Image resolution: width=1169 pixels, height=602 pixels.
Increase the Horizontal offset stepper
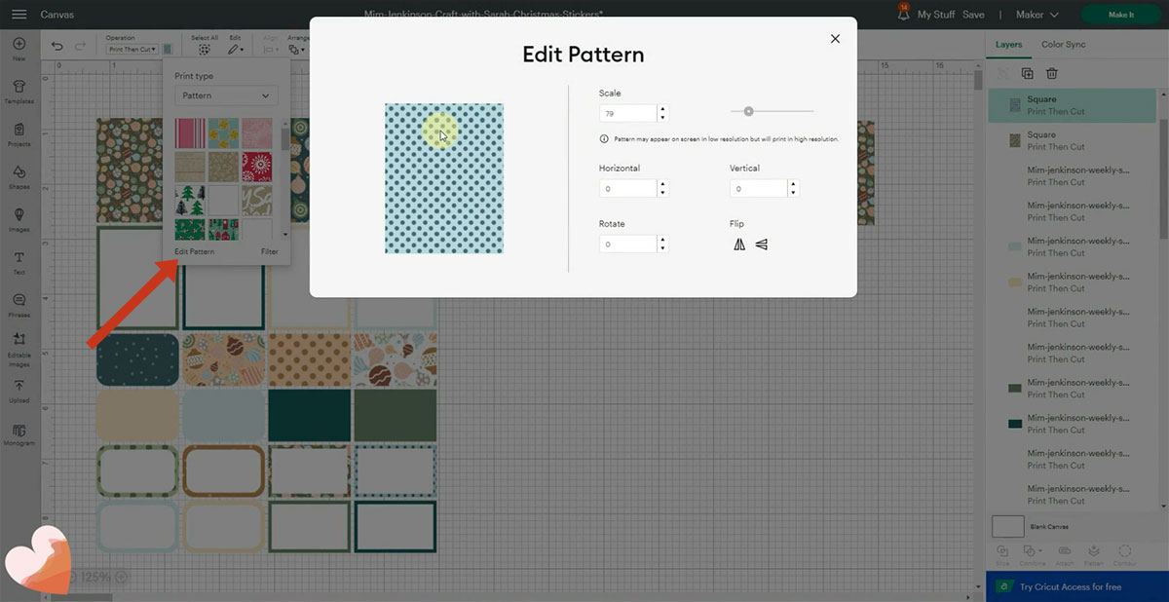[662, 184]
